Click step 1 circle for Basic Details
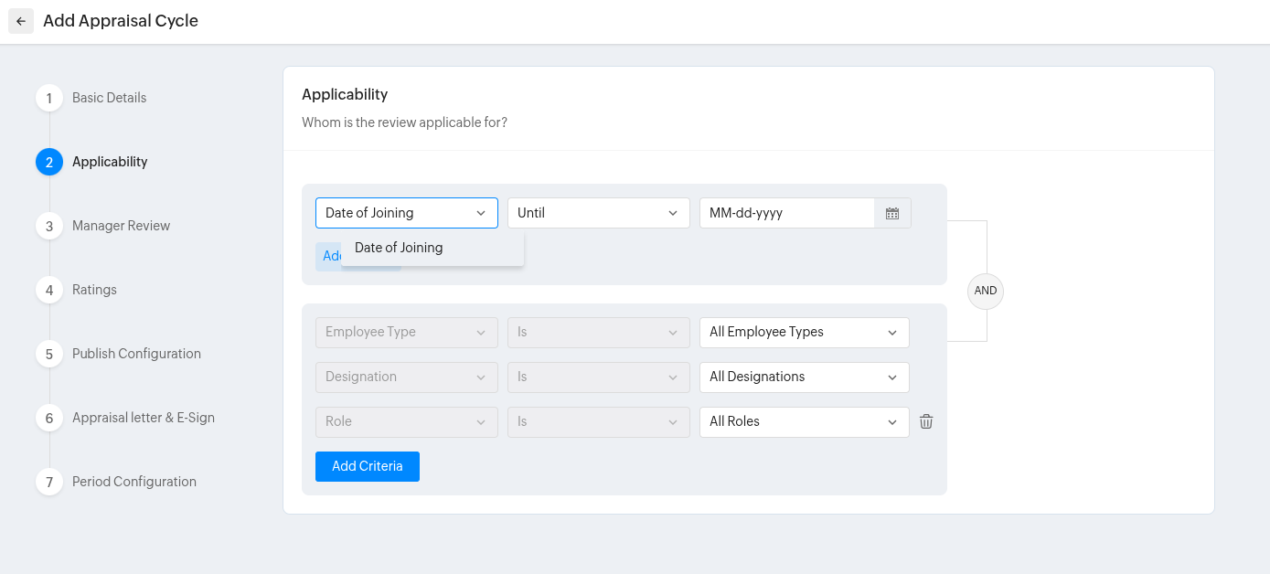This screenshot has height=574, width=1270. click(x=49, y=98)
